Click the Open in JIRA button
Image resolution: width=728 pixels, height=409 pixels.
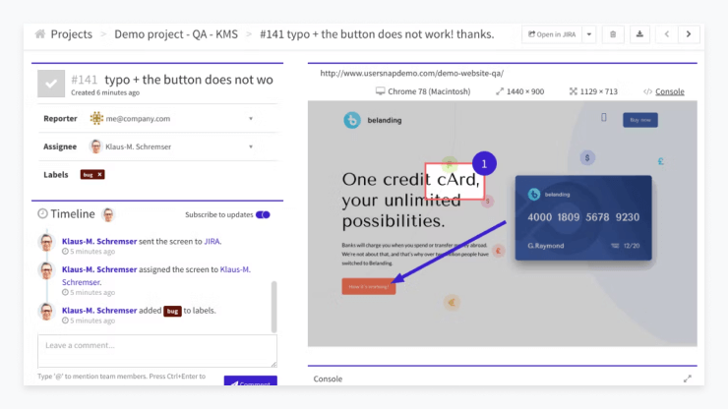pos(552,34)
